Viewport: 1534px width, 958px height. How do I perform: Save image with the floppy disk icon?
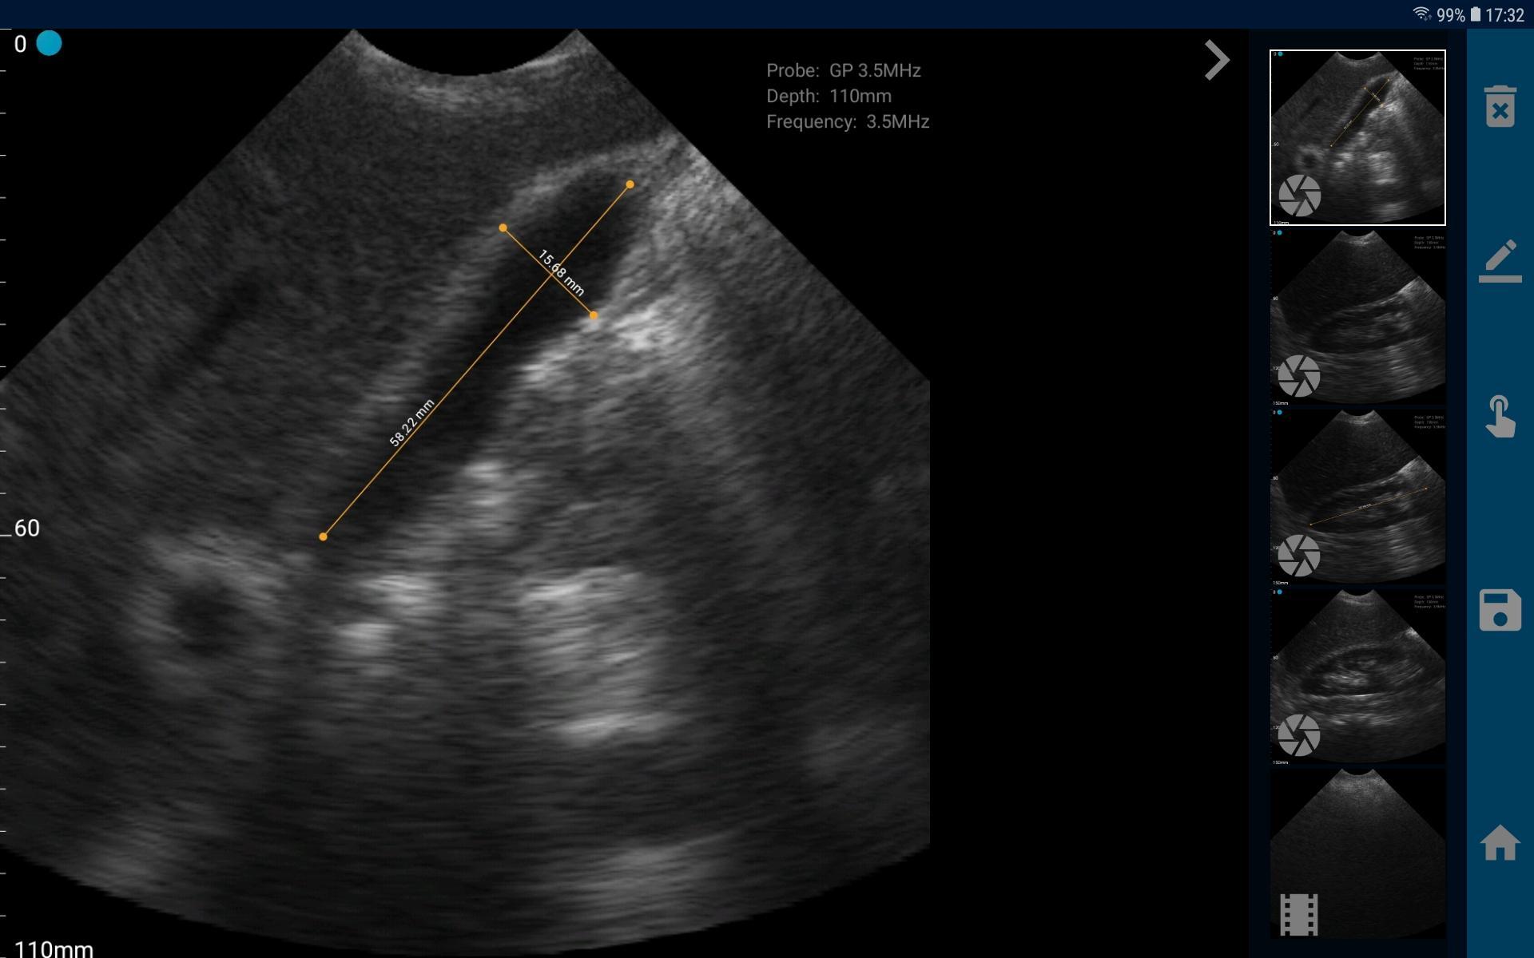click(1500, 611)
